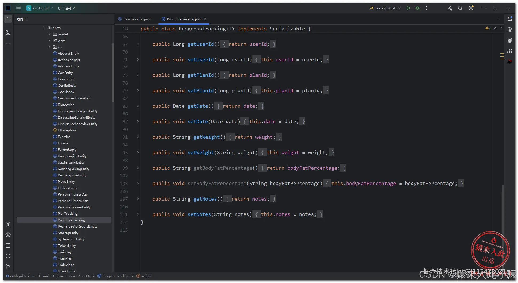Screen dimensions: 518x283
Task: Open the Terminal tool window
Action: pyautogui.click(x=8, y=245)
